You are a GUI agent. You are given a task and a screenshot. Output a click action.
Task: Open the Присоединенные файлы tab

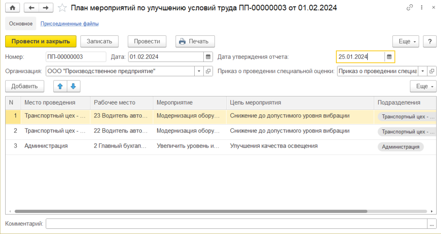[x=69, y=24]
